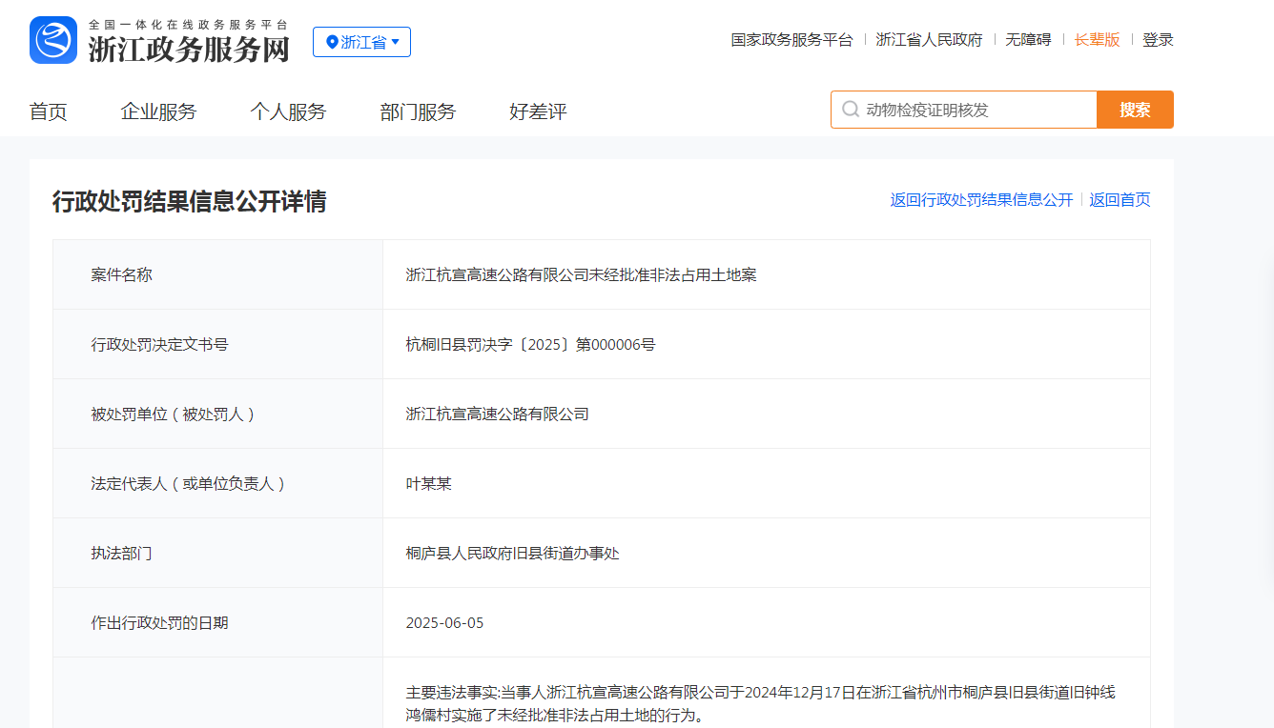Screen dimensions: 1274x728
Task: Click the 浙江杭宣高速公路有限公司 value in penalized unit row
Action: (497, 415)
